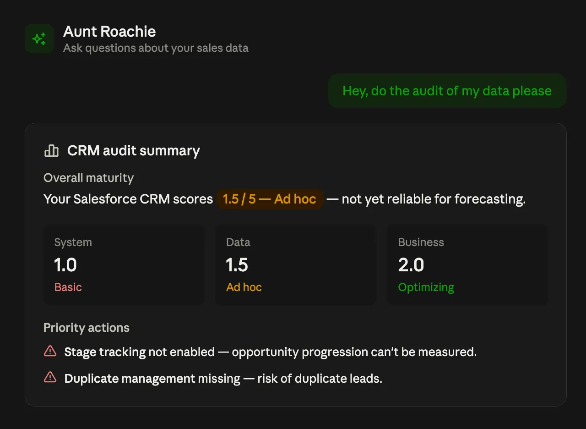The height and width of the screenshot is (429, 586).
Task: Open the Data score card
Action: pyautogui.click(x=296, y=264)
